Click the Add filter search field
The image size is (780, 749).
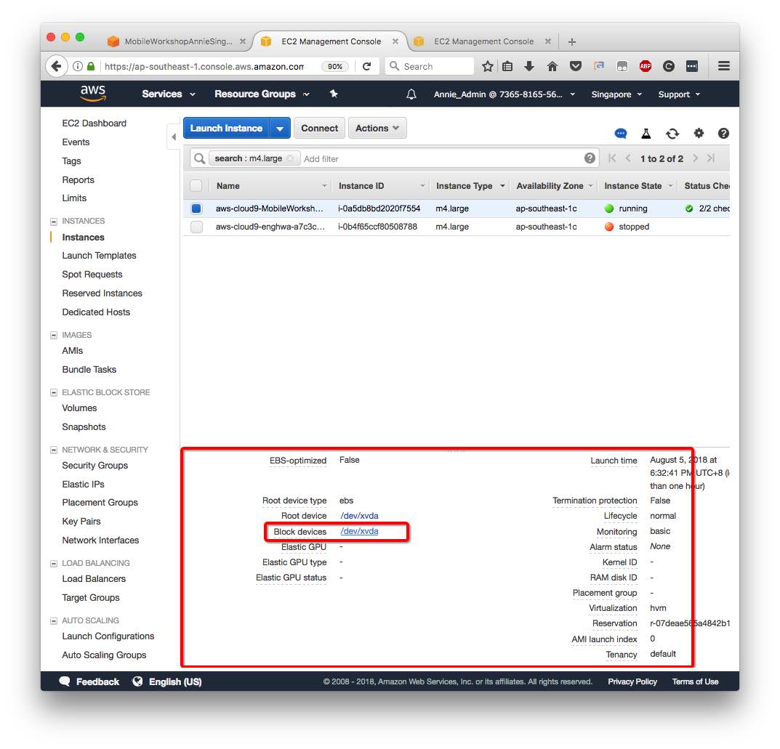[x=441, y=158]
